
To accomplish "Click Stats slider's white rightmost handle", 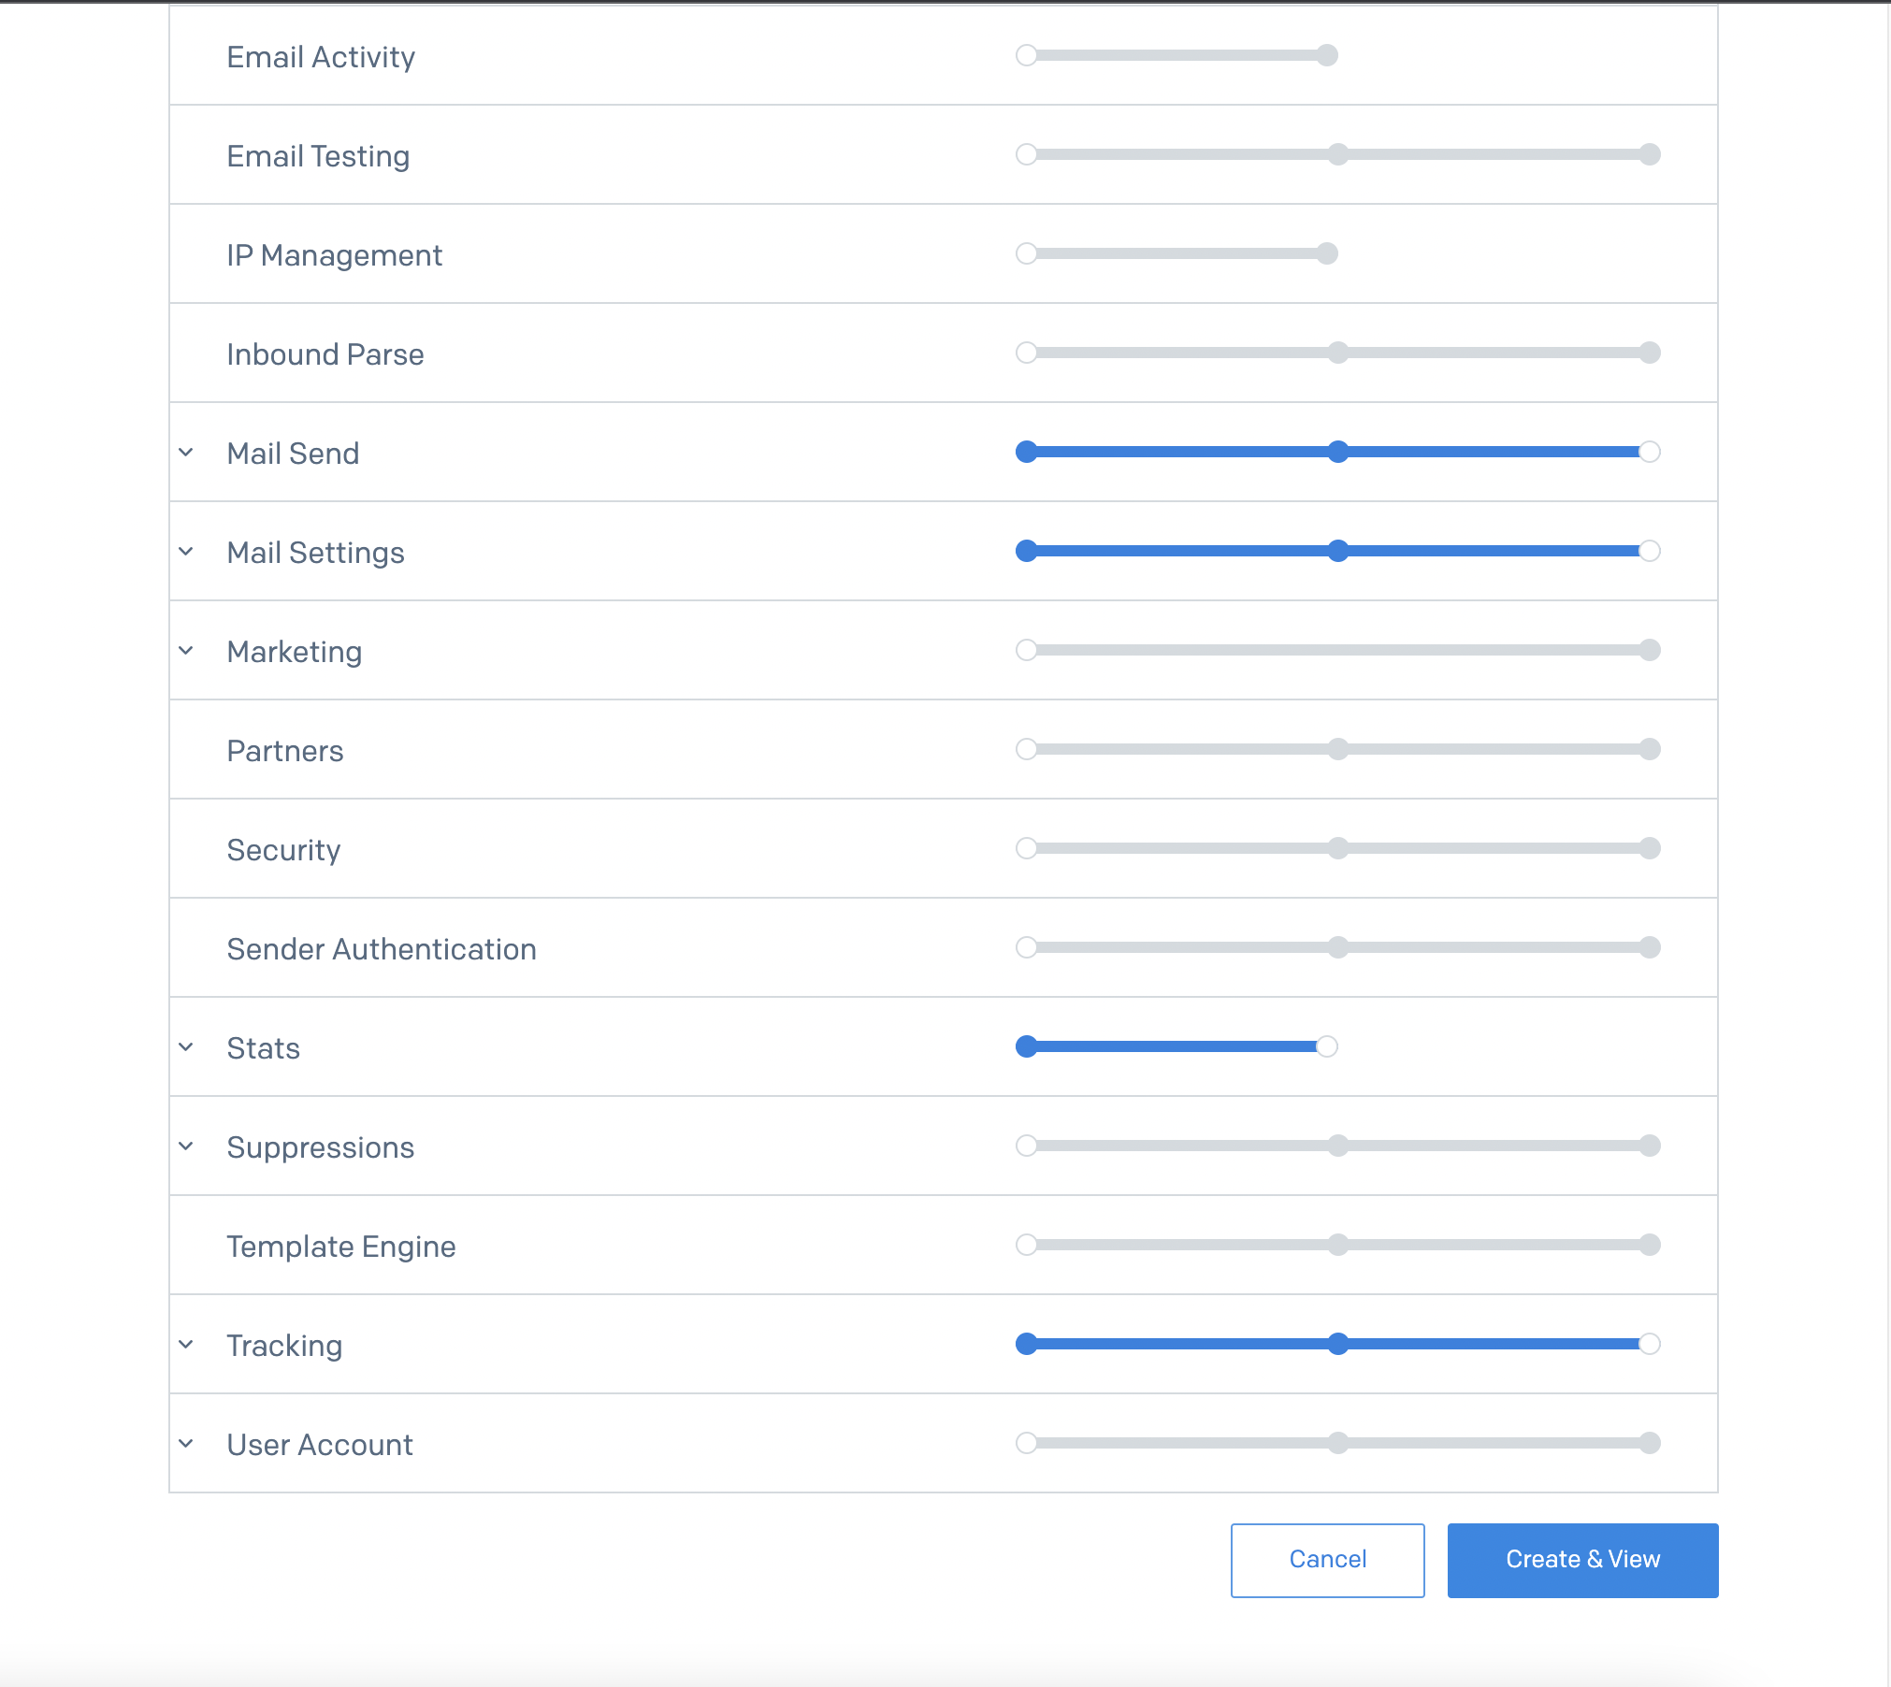I will (x=1327, y=1046).
